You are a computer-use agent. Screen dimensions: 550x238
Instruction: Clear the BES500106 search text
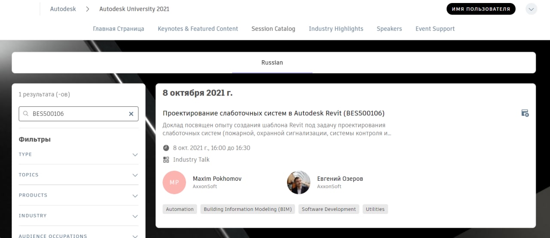pyautogui.click(x=131, y=114)
